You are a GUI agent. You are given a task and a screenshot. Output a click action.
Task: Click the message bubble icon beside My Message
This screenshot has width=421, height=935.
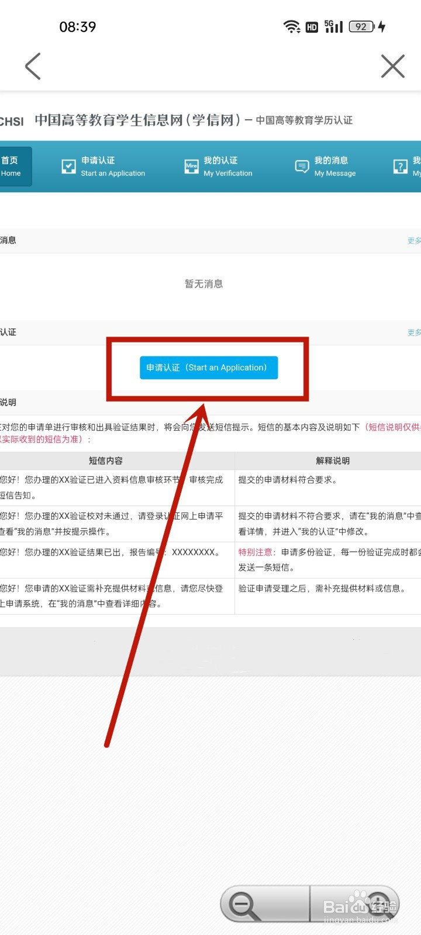302,167
